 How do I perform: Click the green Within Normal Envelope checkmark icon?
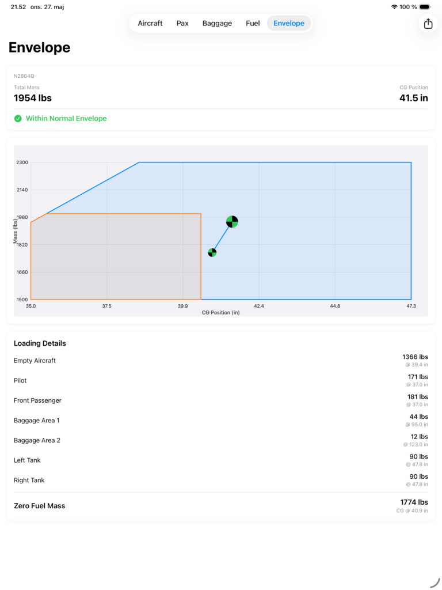click(18, 119)
